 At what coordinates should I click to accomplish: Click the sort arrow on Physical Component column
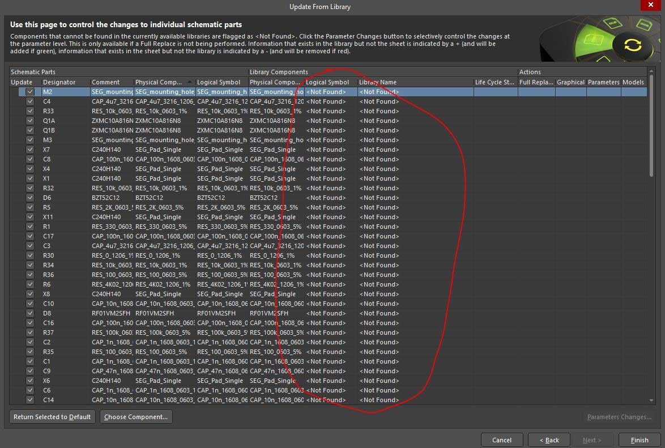tap(190, 82)
